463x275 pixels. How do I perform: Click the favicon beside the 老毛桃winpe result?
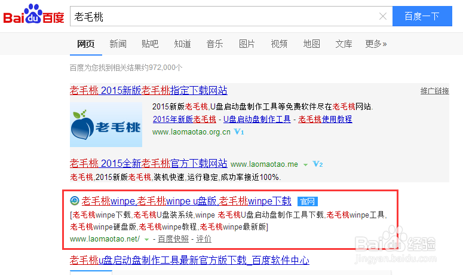tap(75, 201)
